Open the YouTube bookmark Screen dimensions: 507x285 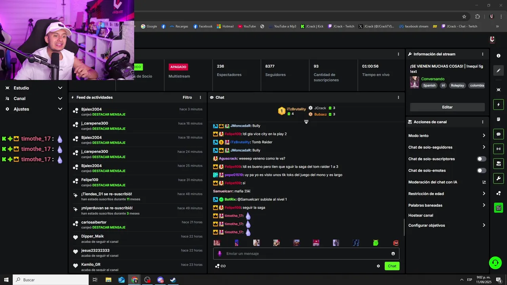coord(247,27)
